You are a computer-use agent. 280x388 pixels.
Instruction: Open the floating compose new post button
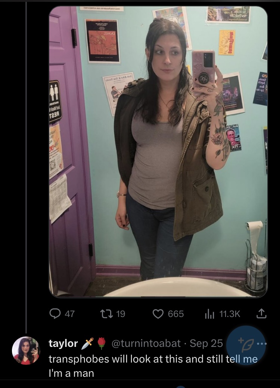click(246, 345)
